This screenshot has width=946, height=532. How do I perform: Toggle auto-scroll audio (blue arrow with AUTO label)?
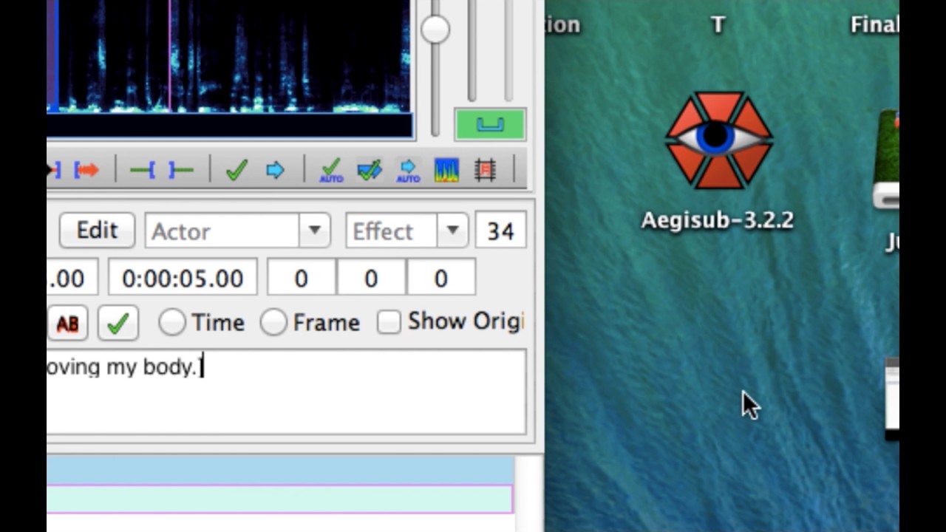[x=408, y=171]
